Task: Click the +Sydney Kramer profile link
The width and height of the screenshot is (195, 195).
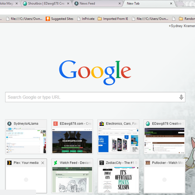Action: coord(182,26)
